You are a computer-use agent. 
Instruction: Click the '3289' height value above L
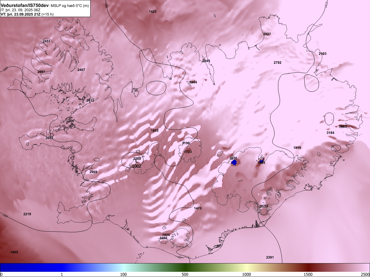coord(137,159)
